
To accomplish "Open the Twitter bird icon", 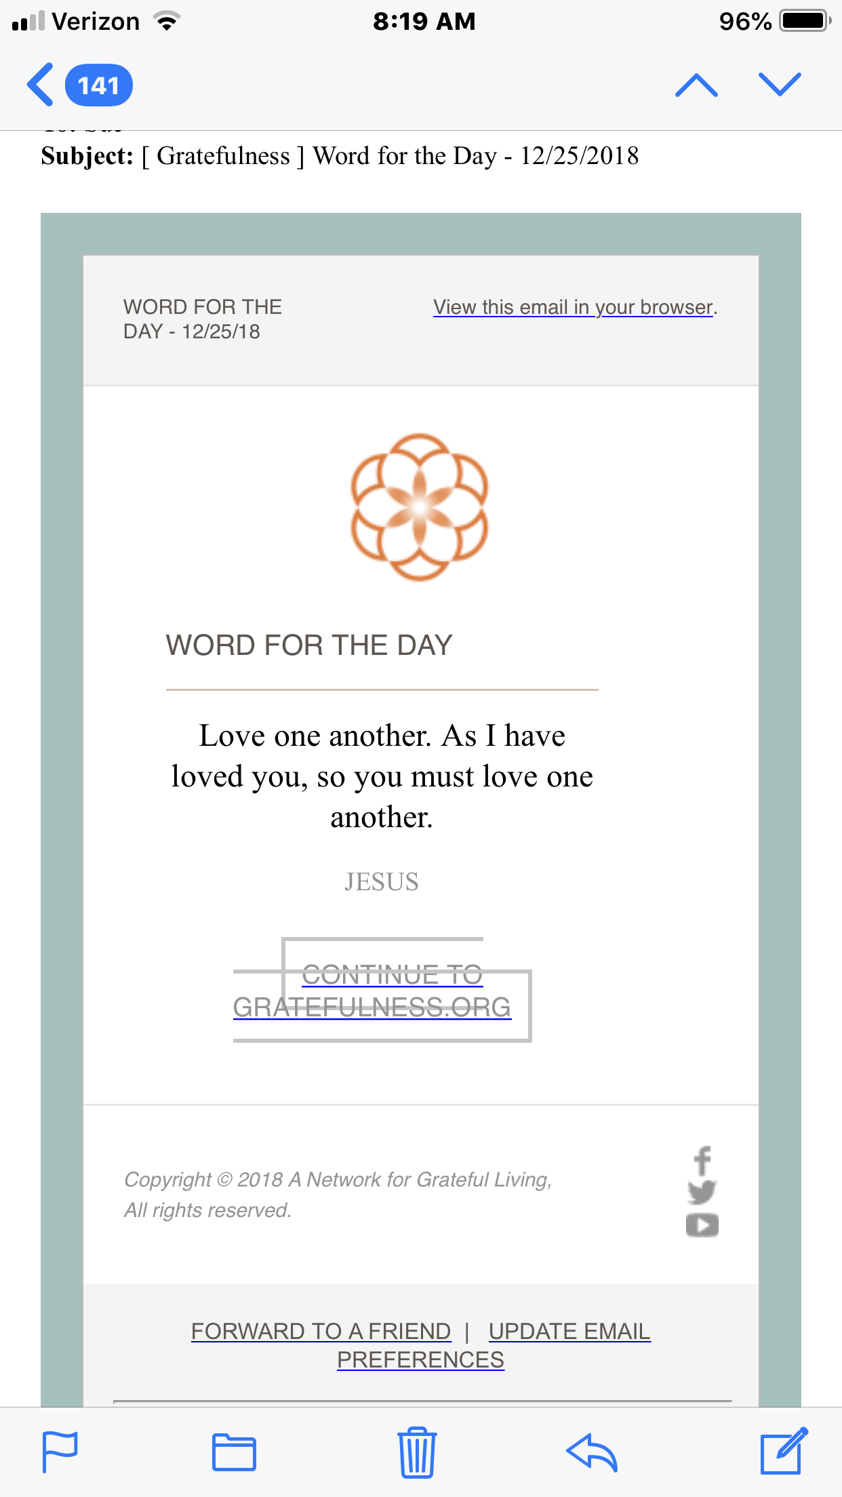I will (x=702, y=1193).
